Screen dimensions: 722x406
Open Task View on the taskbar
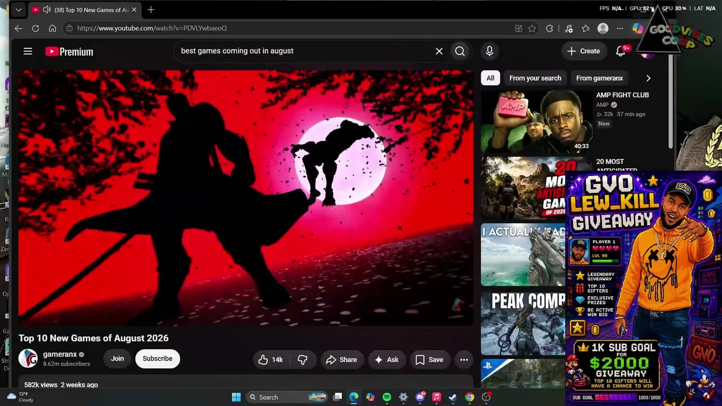point(337,397)
